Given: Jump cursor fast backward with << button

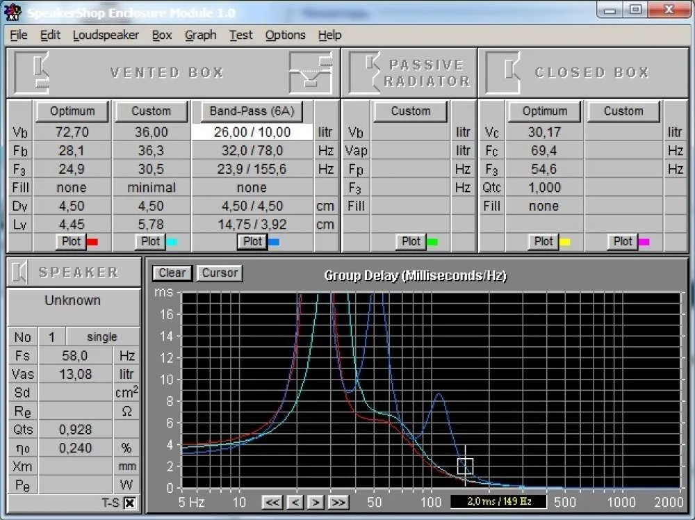Looking at the screenshot, I should pyautogui.click(x=272, y=502).
